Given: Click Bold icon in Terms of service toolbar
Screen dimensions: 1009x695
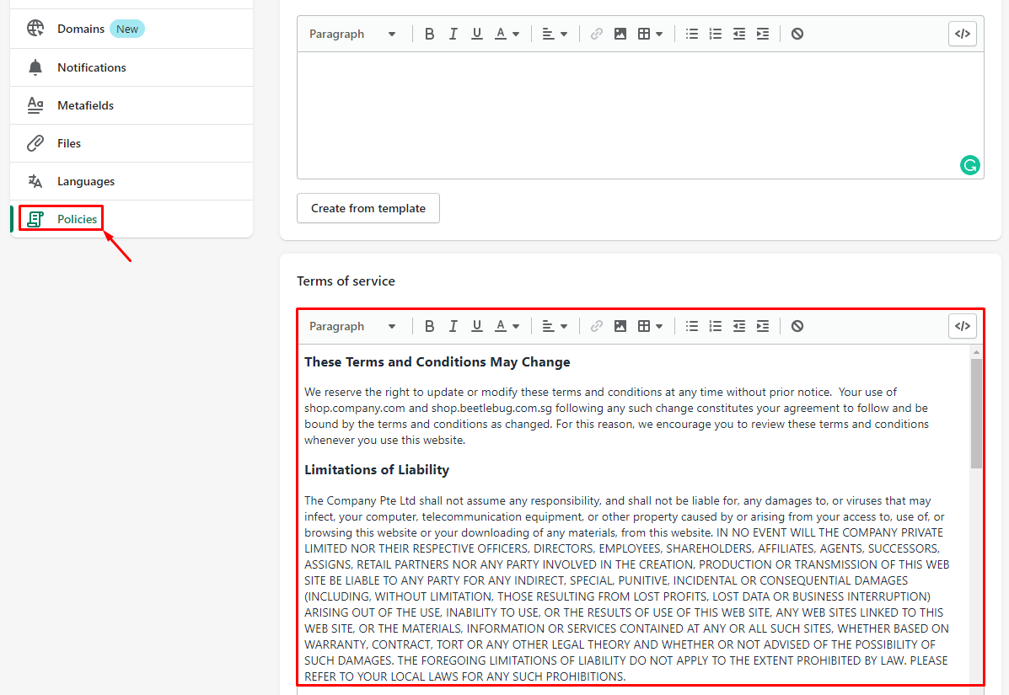Looking at the screenshot, I should (x=430, y=326).
